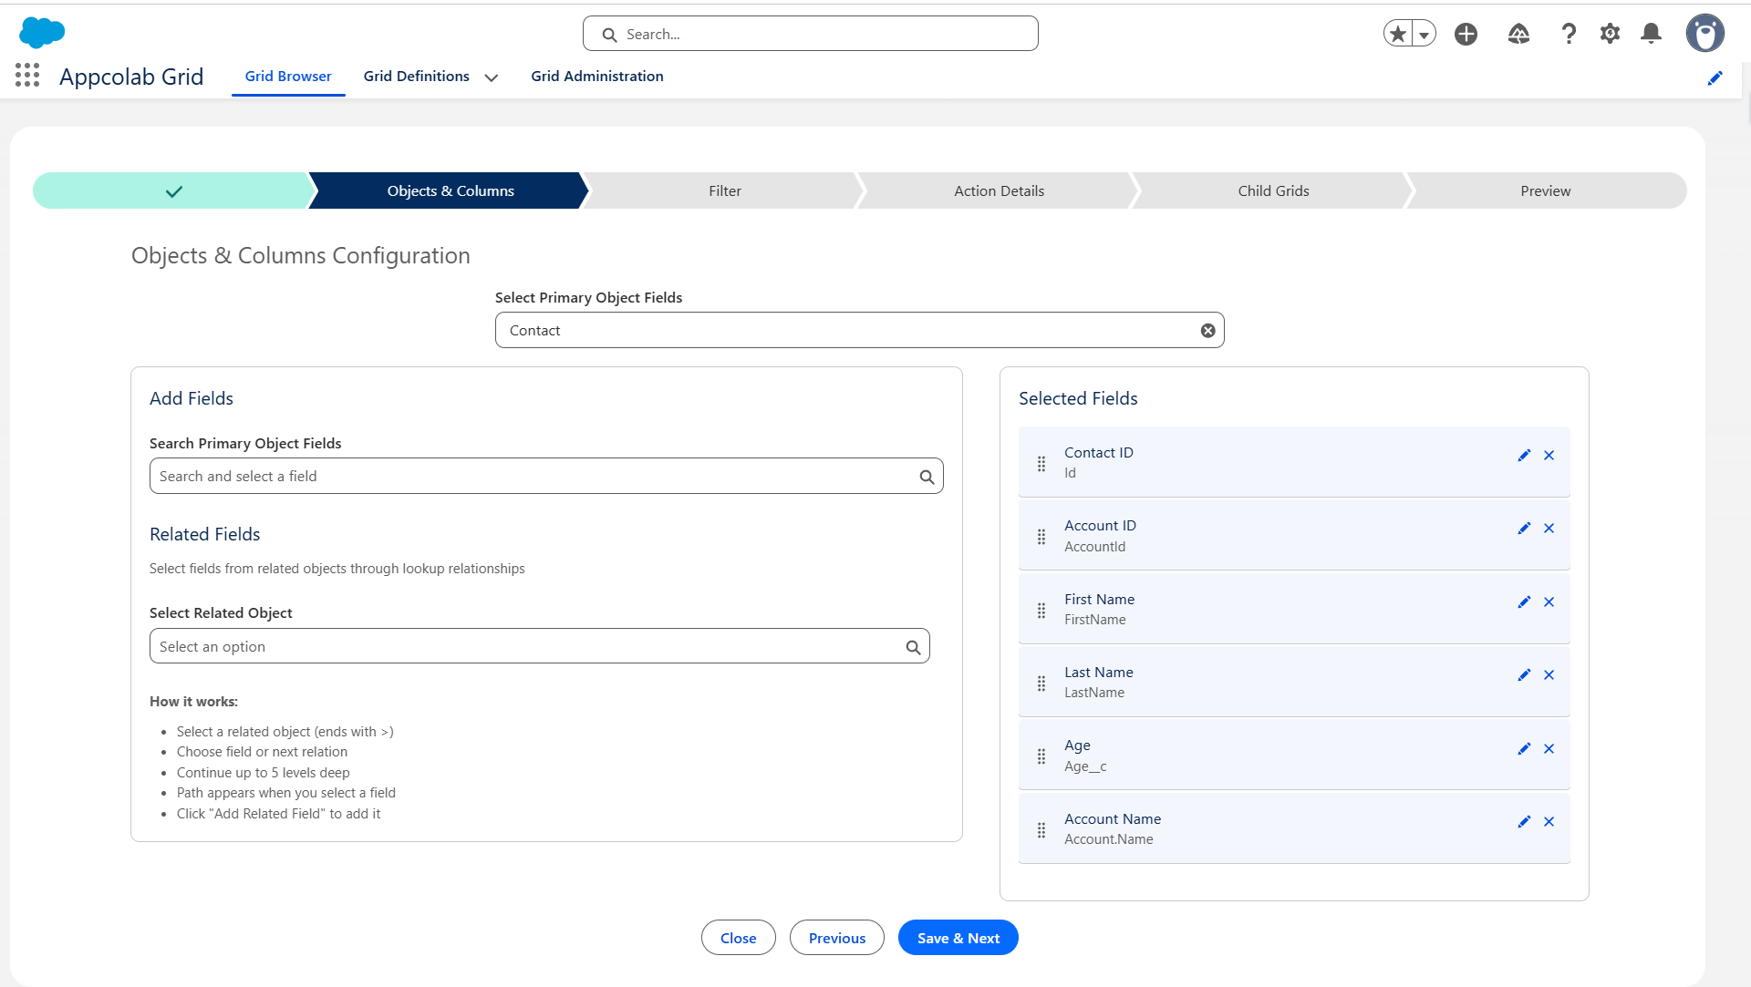Open the Grid Browser tab
This screenshot has height=987, width=1751.
click(x=288, y=77)
